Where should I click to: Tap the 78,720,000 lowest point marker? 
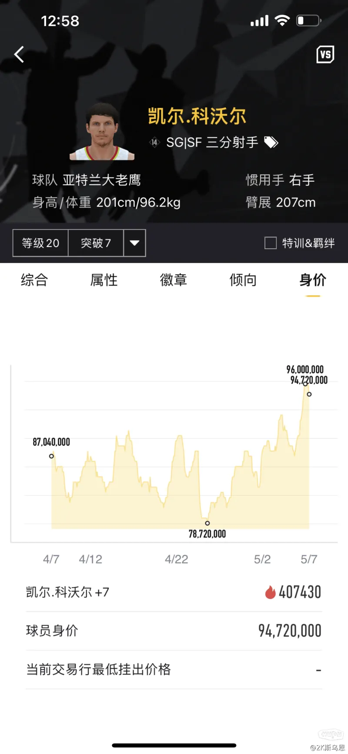coord(207,523)
